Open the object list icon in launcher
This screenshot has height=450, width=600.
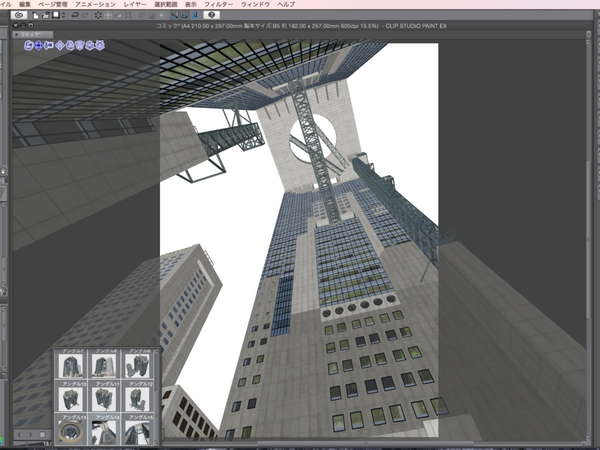42,434
